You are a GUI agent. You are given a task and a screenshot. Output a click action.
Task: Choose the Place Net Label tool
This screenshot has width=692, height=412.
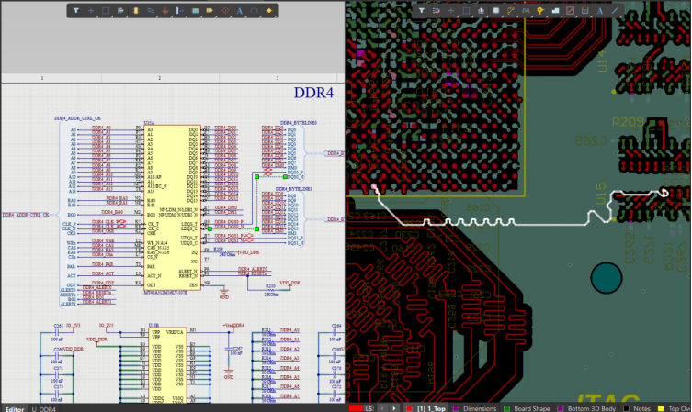coord(210,11)
